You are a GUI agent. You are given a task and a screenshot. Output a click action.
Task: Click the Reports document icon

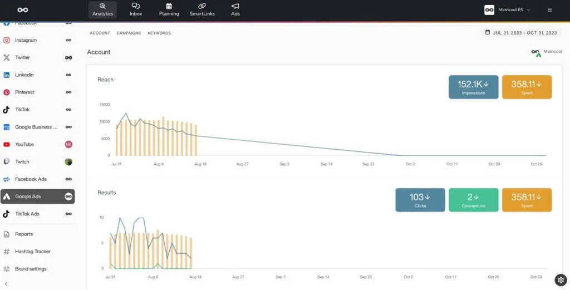click(x=7, y=234)
